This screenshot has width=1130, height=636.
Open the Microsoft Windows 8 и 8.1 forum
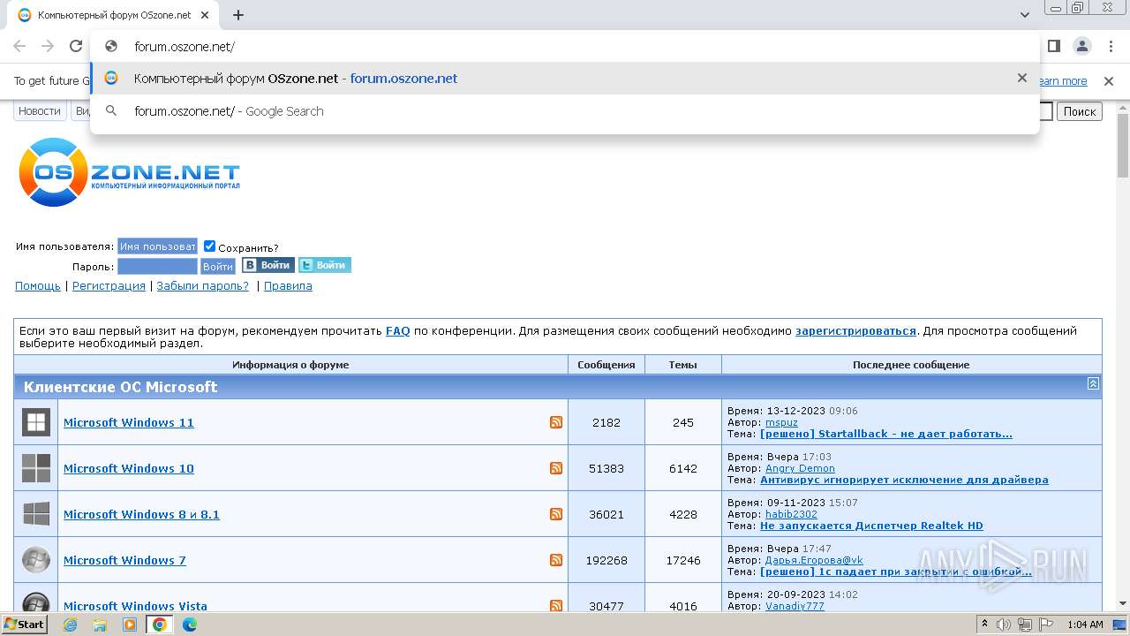[x=141, y=514]
